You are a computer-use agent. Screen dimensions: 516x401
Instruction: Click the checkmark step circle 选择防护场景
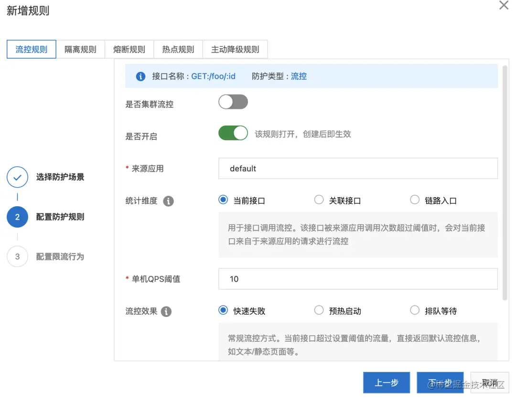pyautogui.click(x=18, y=177)
